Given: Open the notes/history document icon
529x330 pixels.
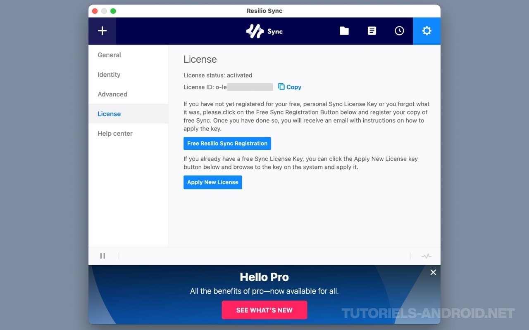Looking at the screenshot, I should pos(372,31).
